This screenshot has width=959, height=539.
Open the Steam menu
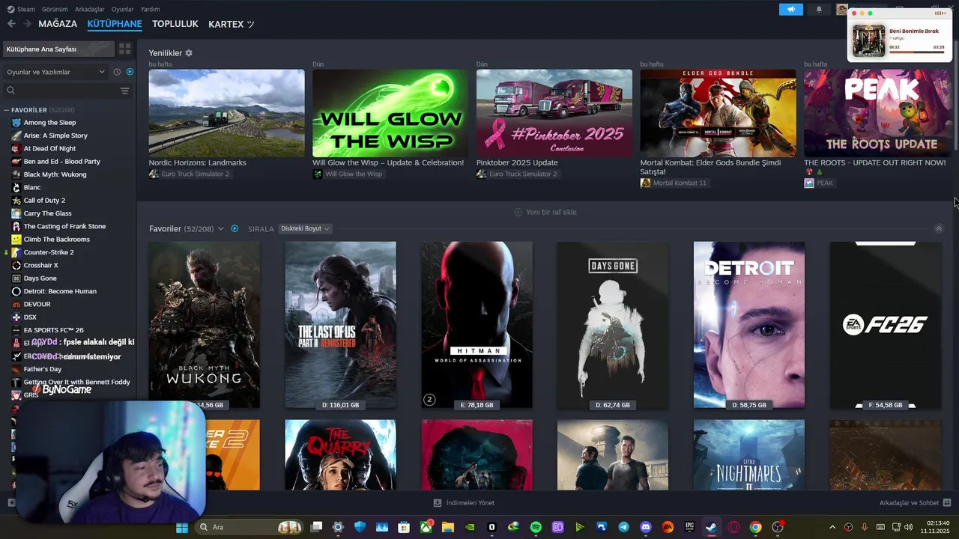[20, 9]
